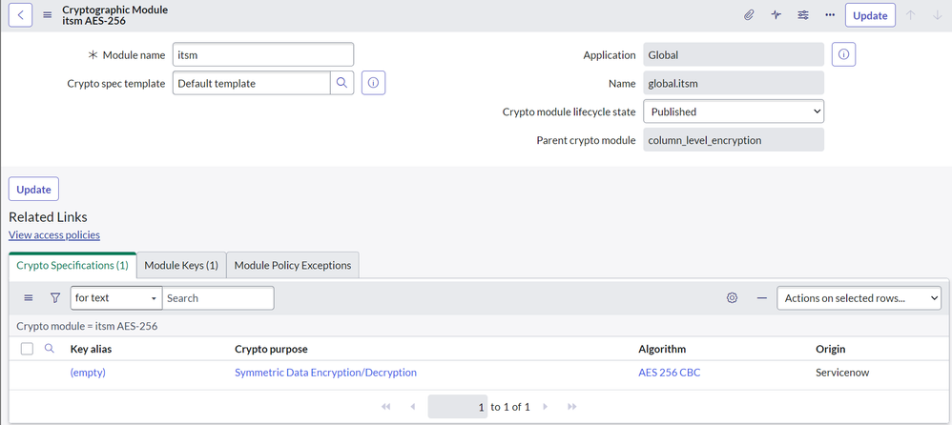The width and height of the screenshot is (952, 425).
Task: Click the Parent crypto module field
Action: 734,140
